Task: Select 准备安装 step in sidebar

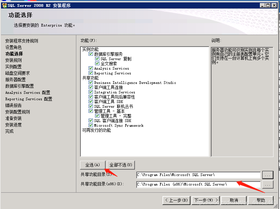Action: (13, 118)
